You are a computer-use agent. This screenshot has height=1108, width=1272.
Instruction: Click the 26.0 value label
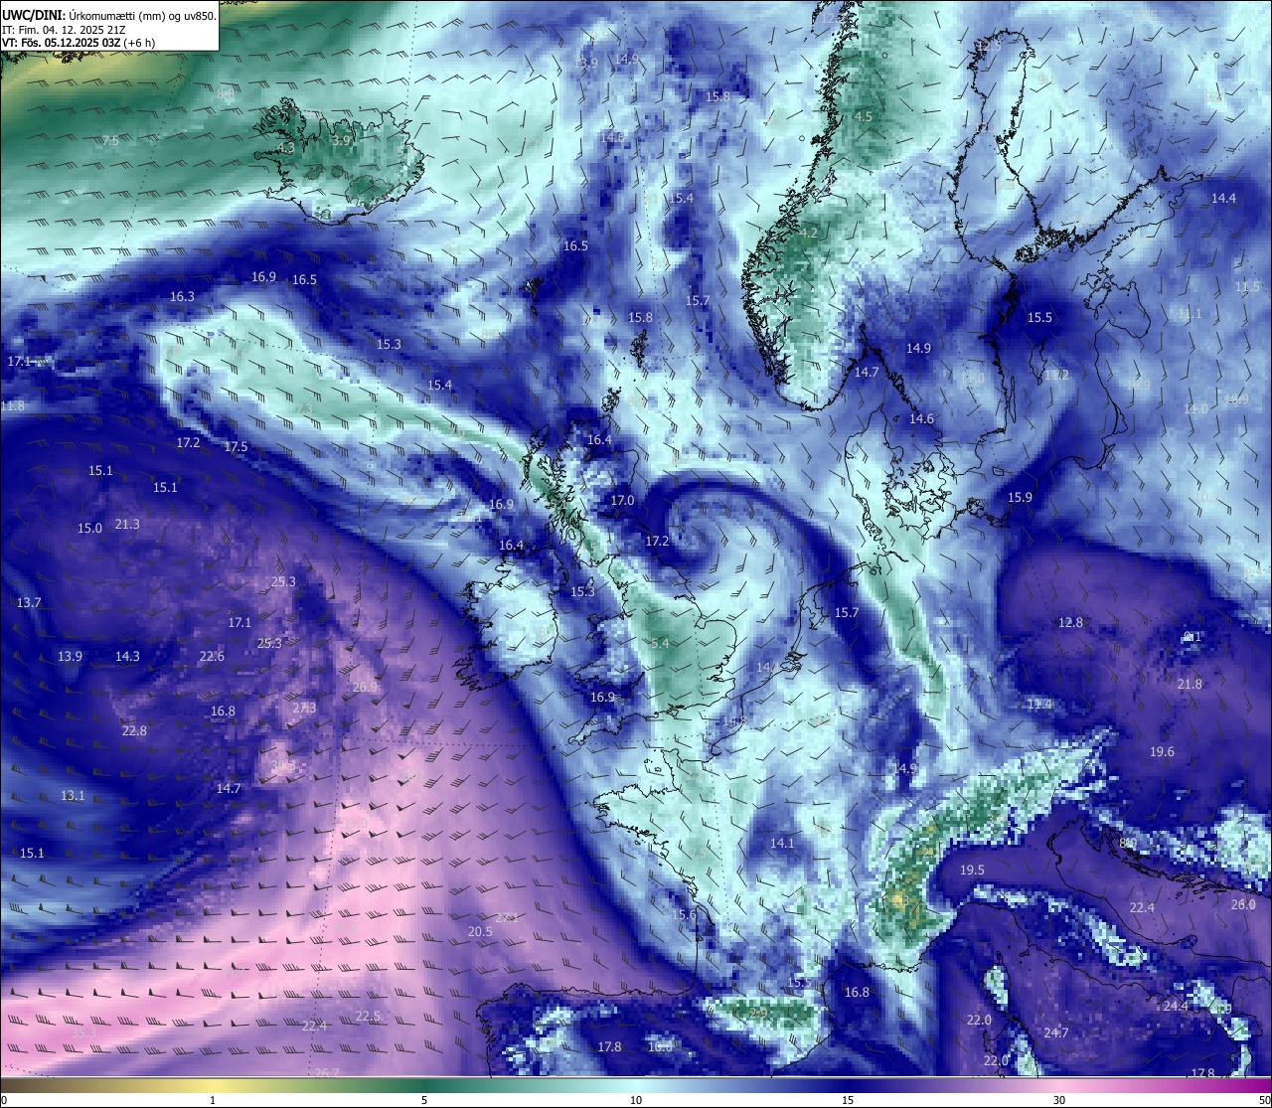1243,904
